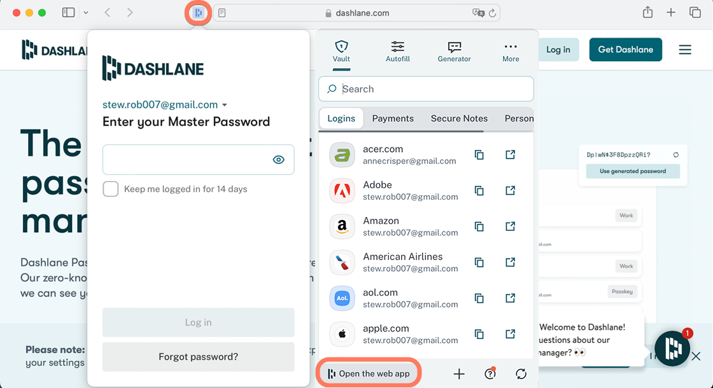
Task: Select the Secure Notes category tab
Action: [459, 118]
